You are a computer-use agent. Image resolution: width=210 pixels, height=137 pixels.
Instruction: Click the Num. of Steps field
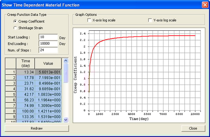(48, 50)
